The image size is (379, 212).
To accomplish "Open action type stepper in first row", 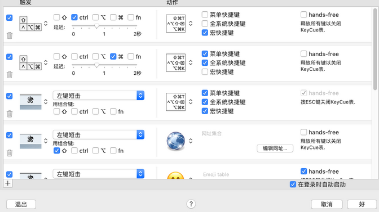I will point(191,24).
